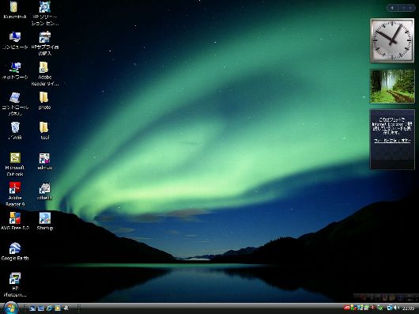The image size is (419, 314).
Task: Select the Recycle Bin (ごみ箱) icon
Action: [x=15, y=131]
